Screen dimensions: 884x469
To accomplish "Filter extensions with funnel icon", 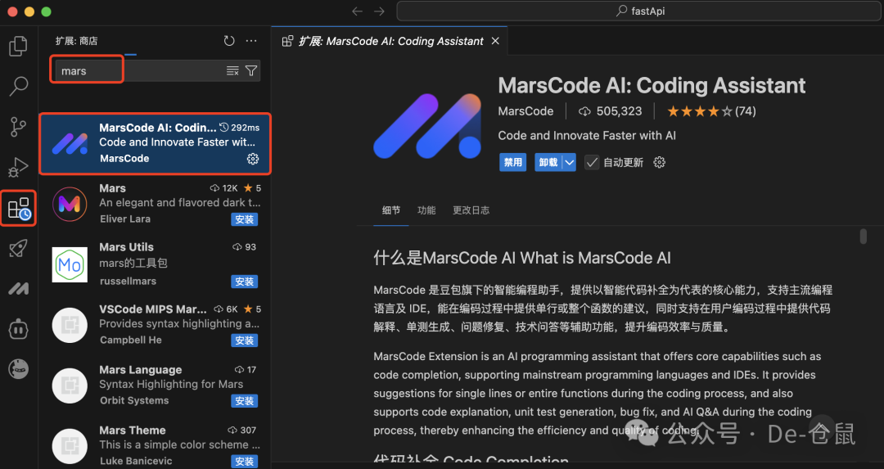I will [251, 70].
